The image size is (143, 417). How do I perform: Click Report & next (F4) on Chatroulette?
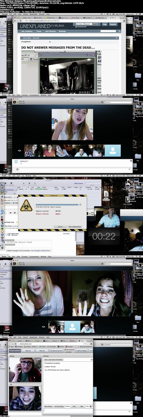click(56, 351)
